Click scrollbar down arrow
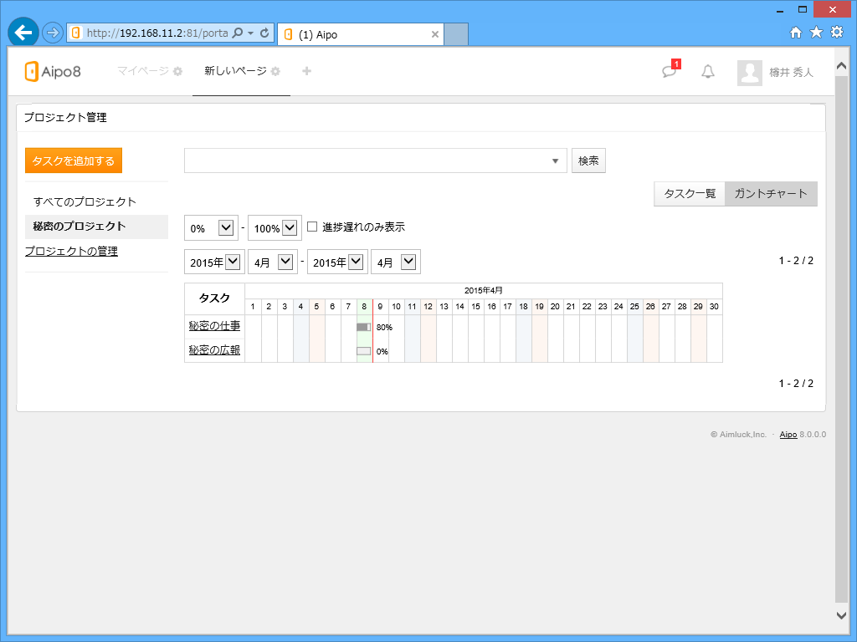This screenshot has width=857, height=642. (842, 614)
